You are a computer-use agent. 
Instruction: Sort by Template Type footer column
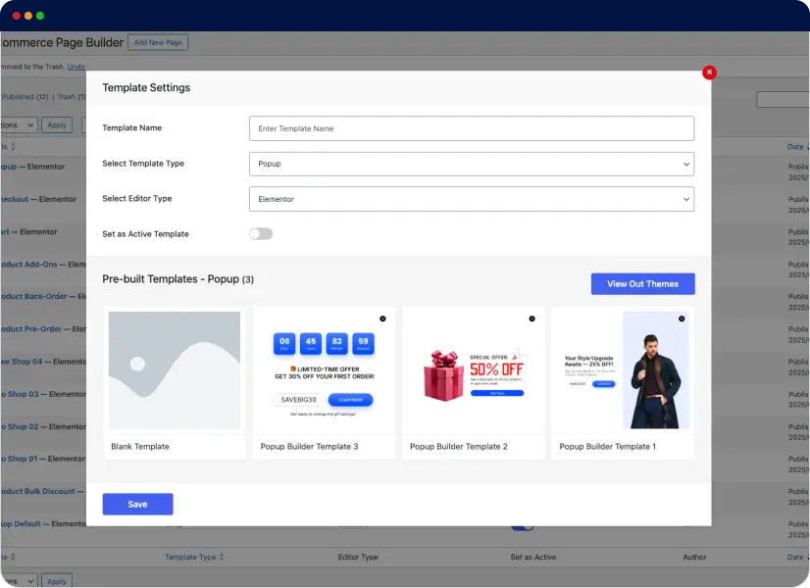[x=194, y=557]
